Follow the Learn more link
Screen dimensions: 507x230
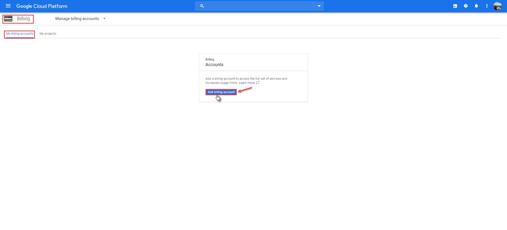pos(246,83)
